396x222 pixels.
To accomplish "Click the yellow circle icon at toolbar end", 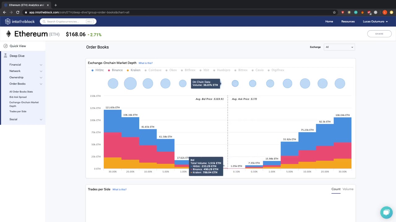I will point(391,12).
